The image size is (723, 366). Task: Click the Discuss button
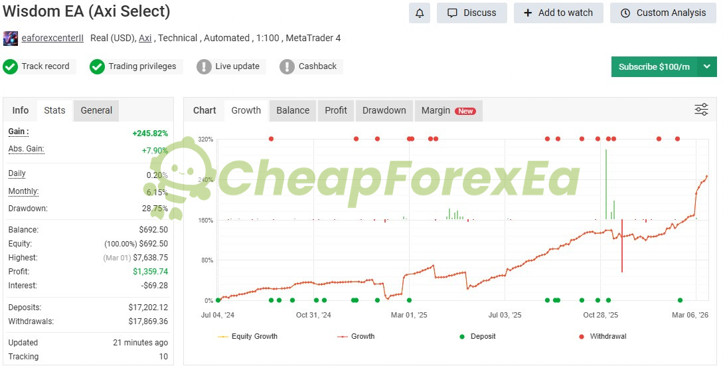[471, 13]
